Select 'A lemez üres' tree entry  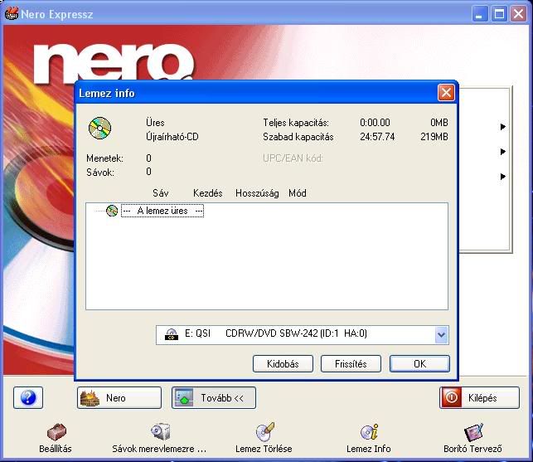coord(162,212)
